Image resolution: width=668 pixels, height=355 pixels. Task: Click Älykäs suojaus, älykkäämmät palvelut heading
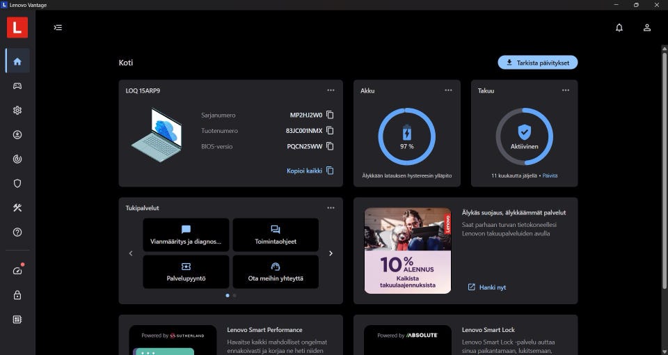pos(514,213)
